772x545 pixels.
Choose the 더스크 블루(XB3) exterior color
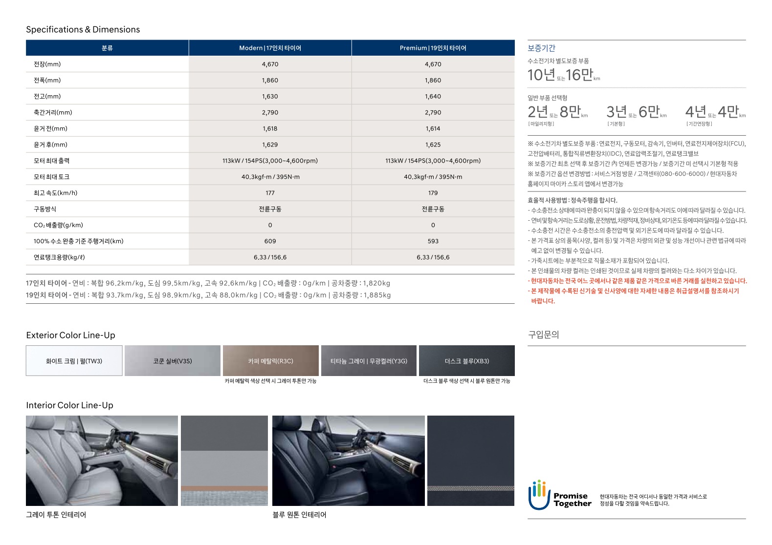click(466, 361)
